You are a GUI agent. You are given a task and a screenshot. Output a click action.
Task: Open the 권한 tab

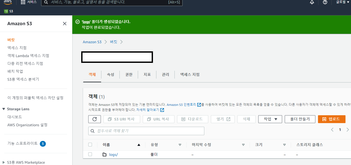pos(129,75)
